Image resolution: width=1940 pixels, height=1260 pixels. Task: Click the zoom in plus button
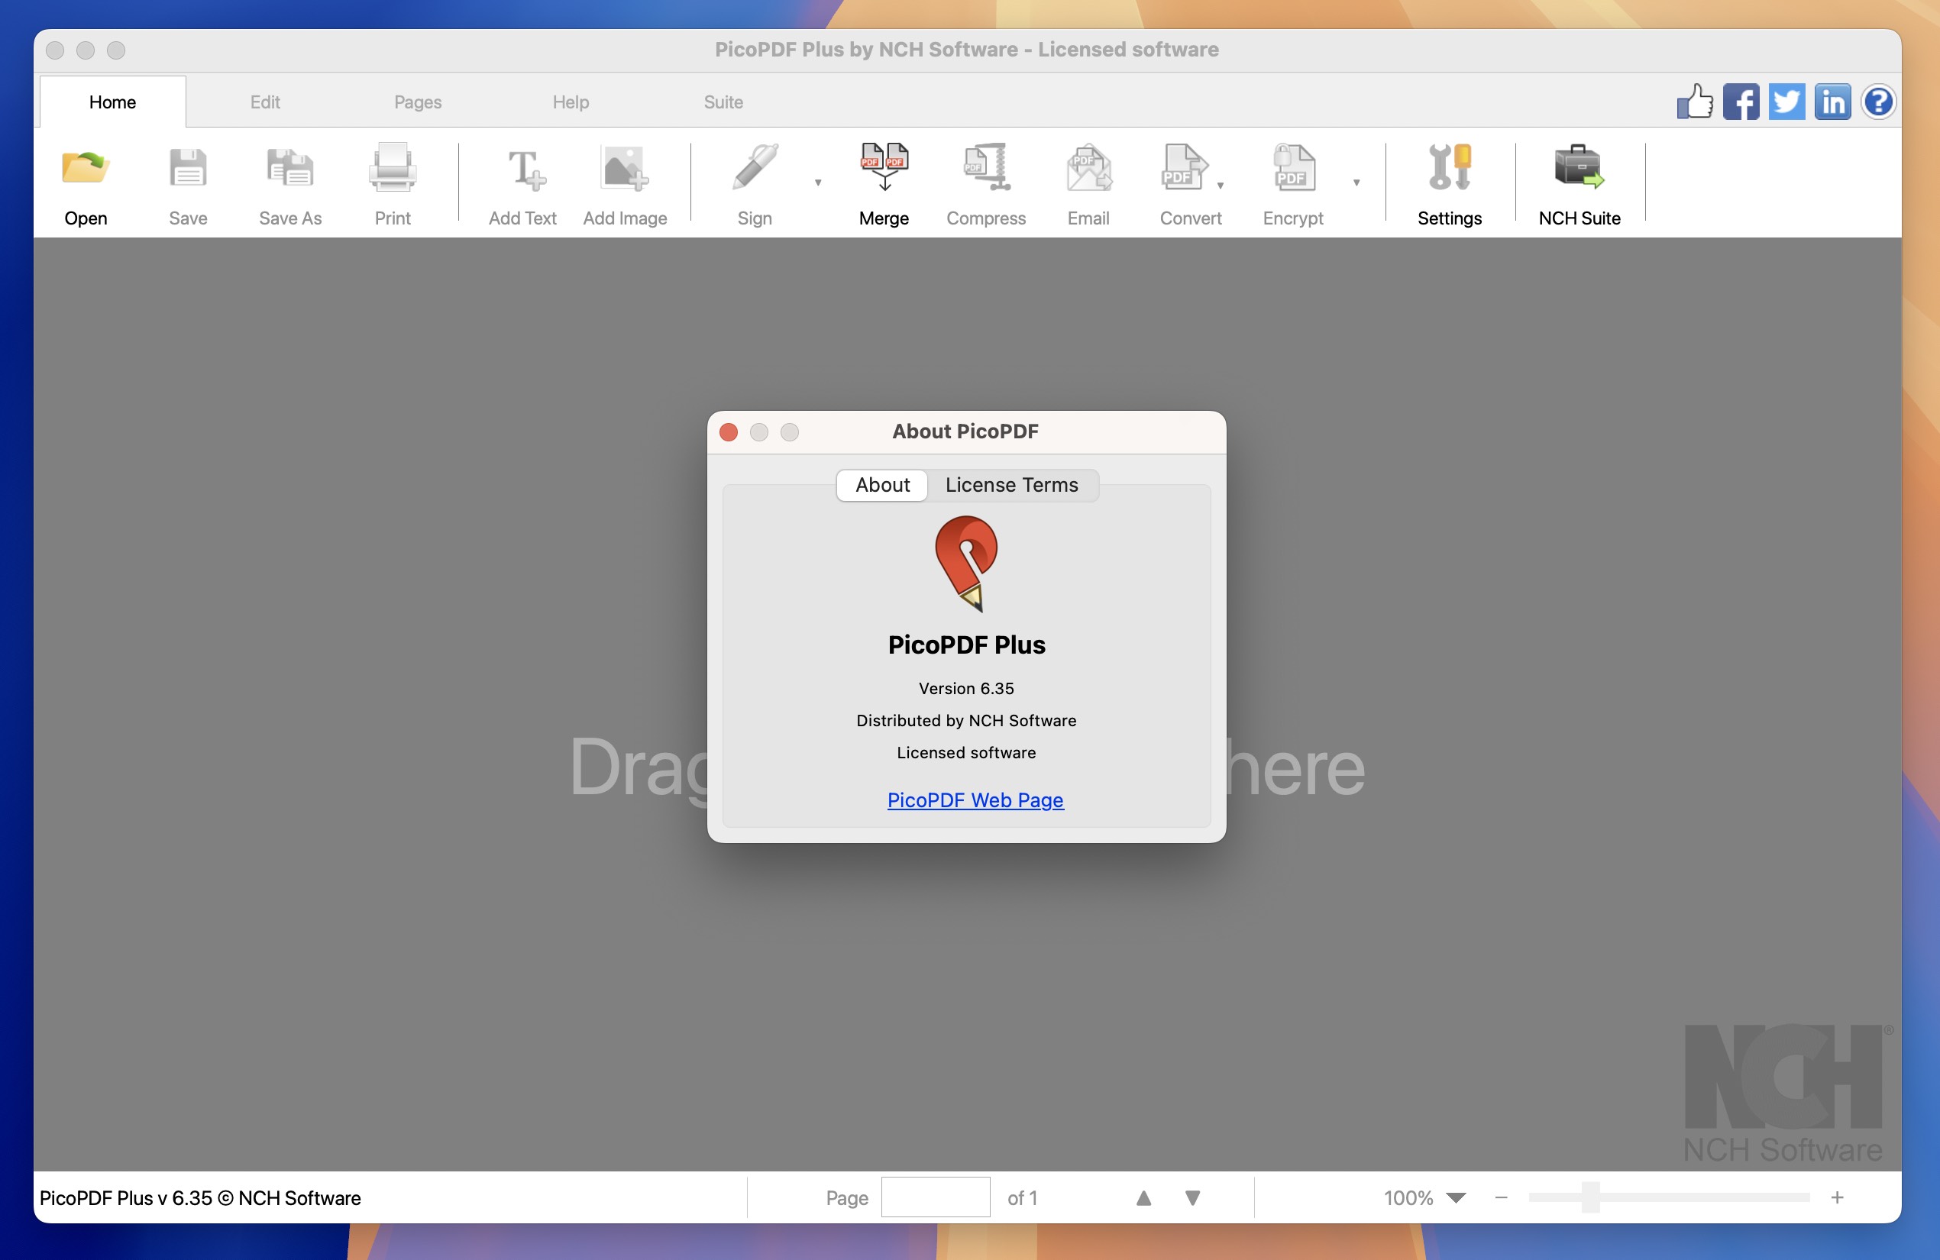pos(1838,1197)
